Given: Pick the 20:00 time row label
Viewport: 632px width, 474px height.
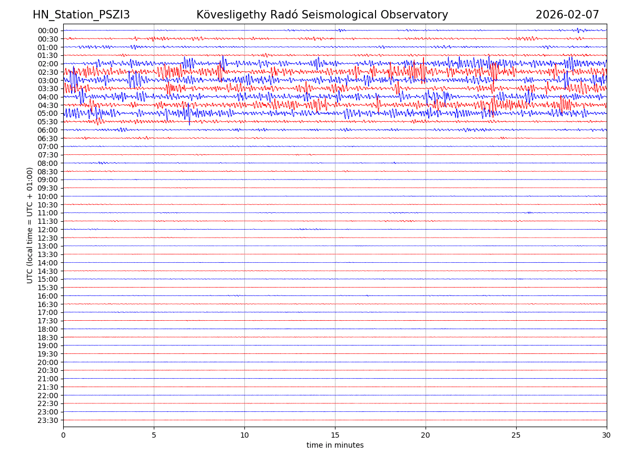Looking at the screenshot, I should click(x=48, y=362).
